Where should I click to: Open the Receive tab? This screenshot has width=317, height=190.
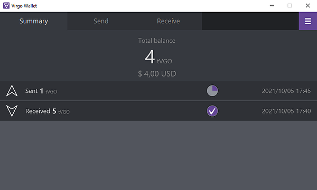(x=169, y=21)
